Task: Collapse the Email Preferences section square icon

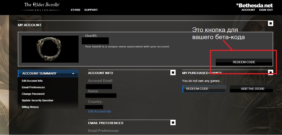Action: click(173, 122)
